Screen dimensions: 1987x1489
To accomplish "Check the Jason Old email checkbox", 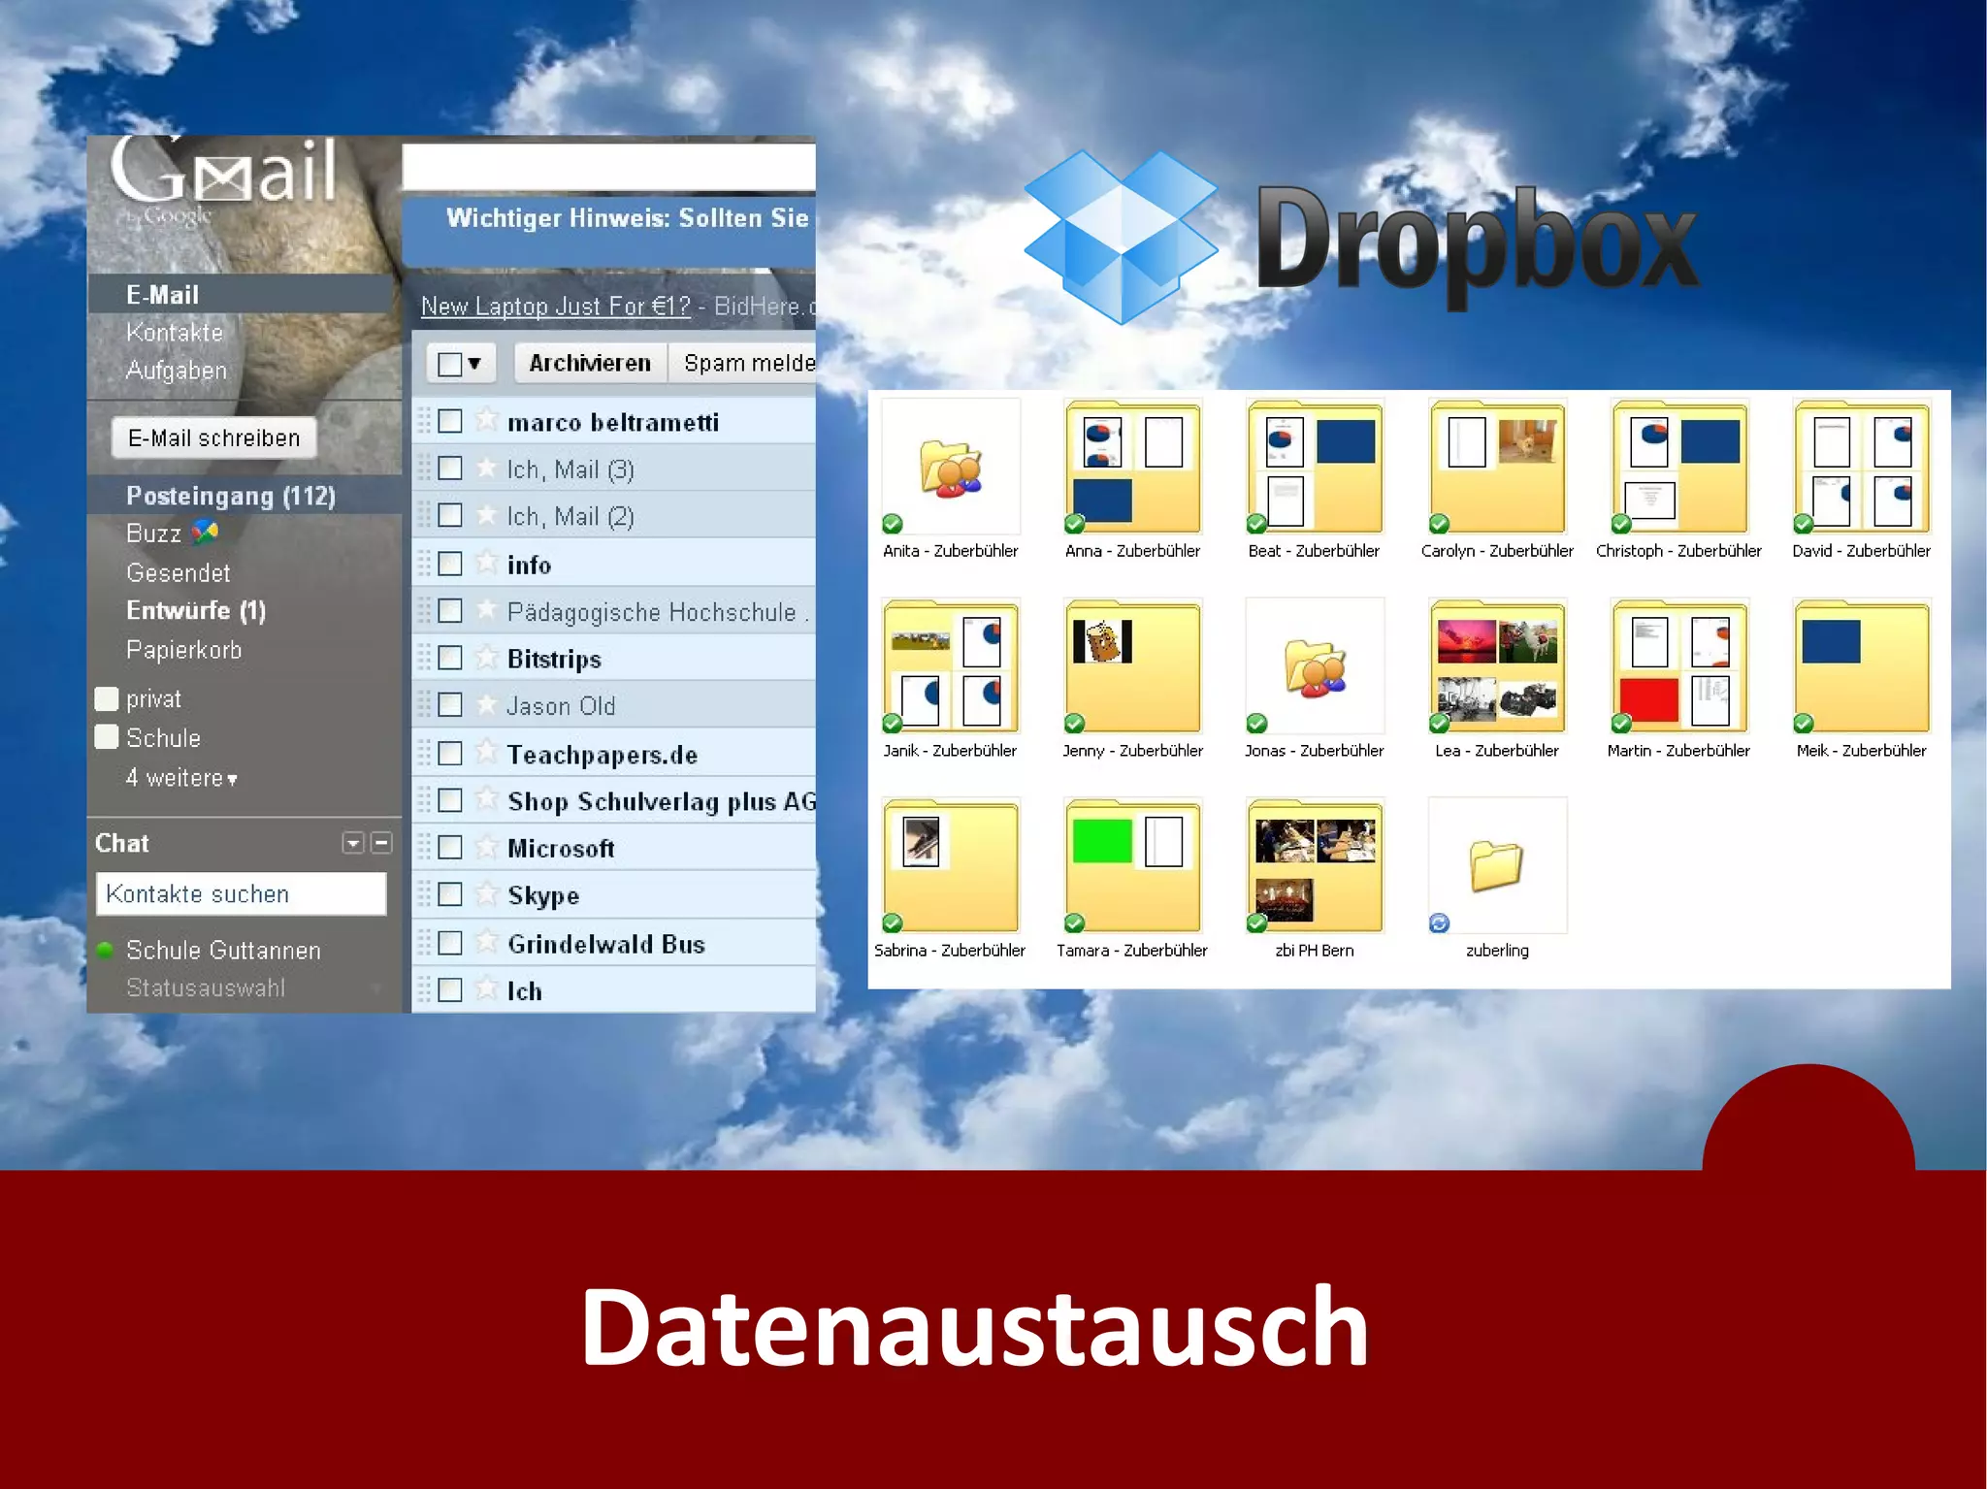I will click(x=450, y=705).
